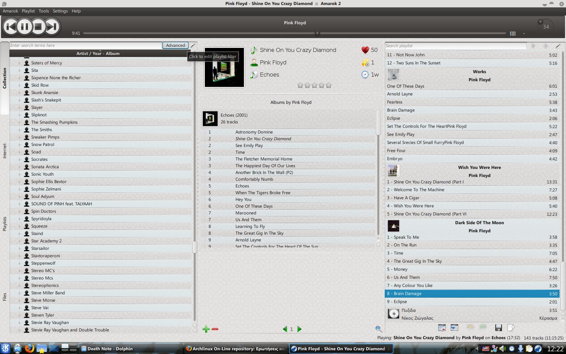The height and width of the screenshot is (354, 566).
Task: Click the Echoes album cover thumbnail
Action: pos(210,119)
